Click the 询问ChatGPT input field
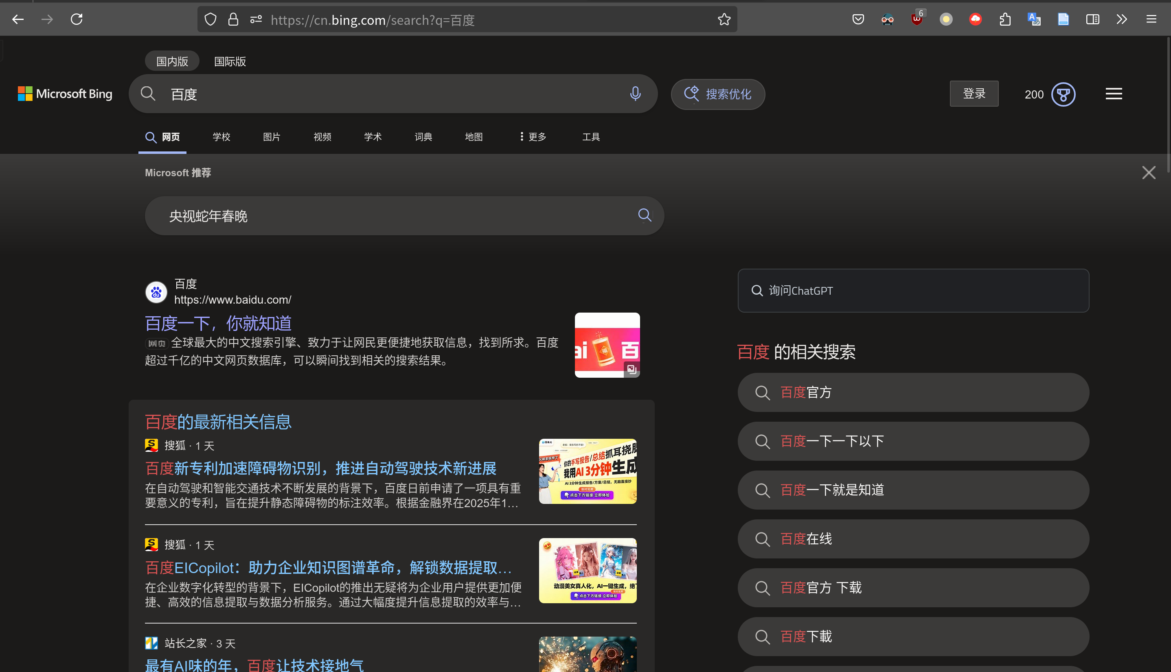This screenshot has width=1171, height=672. pos(913,291)
